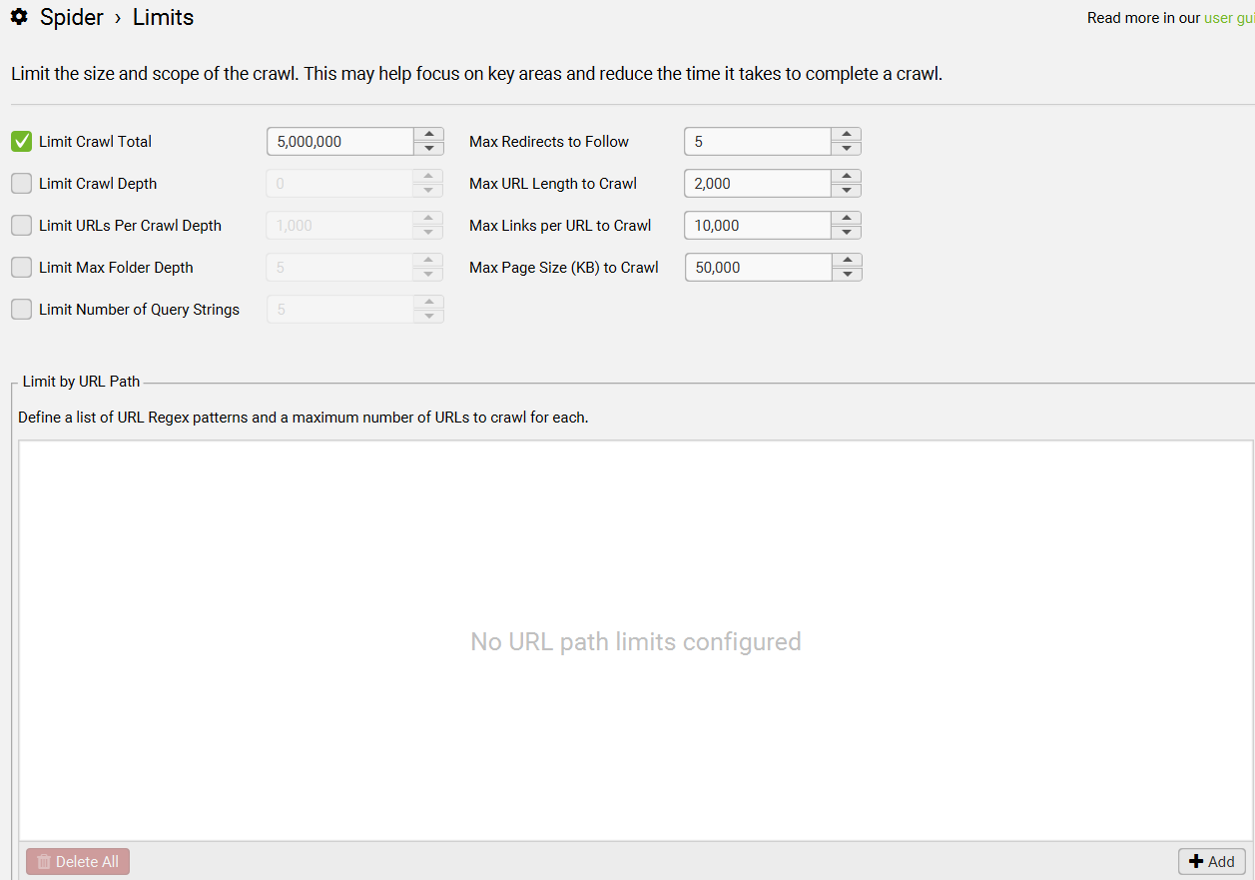
Task: Tick Limit URLs Per Crawl Depth
Action: (22, 226)
